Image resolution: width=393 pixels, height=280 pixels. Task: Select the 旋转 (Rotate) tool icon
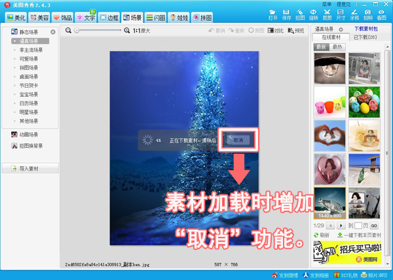click(x=315, y=14)
